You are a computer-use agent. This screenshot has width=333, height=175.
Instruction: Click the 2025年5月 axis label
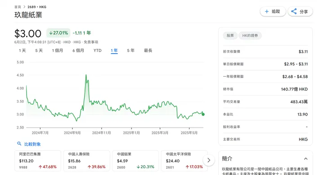[x=189, y=133]
